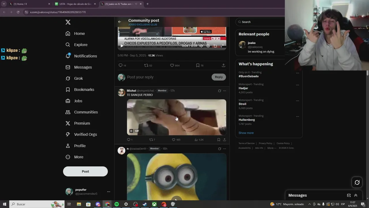Open Spotify from the taskbar
The image size is (369, 208).
coord(116,204)
